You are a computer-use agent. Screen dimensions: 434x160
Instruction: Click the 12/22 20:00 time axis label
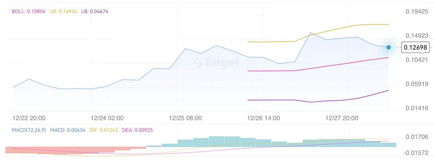pyautogui.click(x=29, y=118)
